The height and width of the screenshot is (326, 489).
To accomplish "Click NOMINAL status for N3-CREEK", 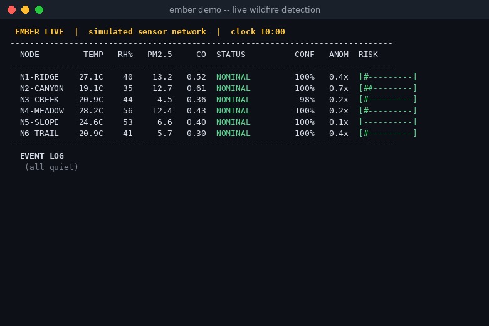I will (x=233, y=100).
